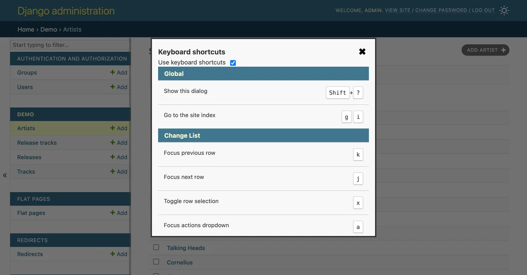Click the Shift key badge
Viewport: 527px width, 275px height.
tap(338, 93)
